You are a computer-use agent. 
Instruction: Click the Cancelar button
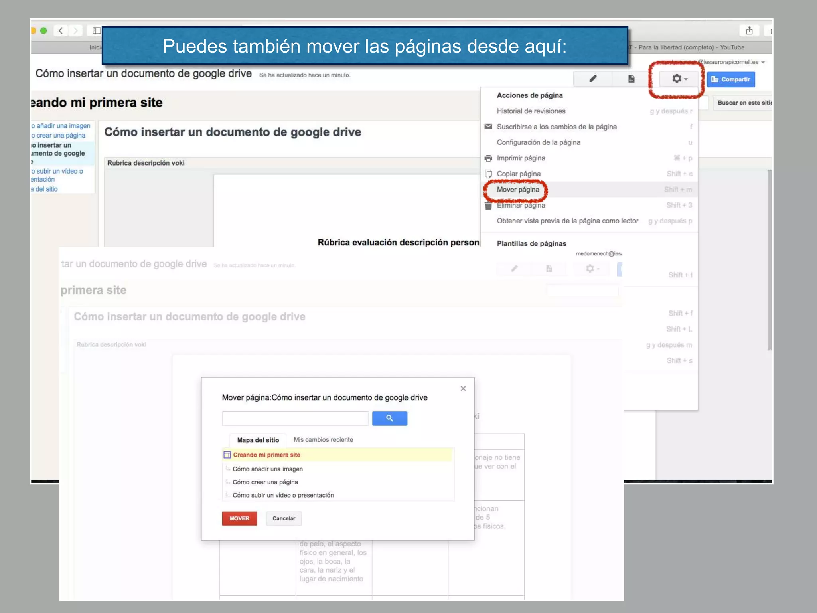coord(284,518)
